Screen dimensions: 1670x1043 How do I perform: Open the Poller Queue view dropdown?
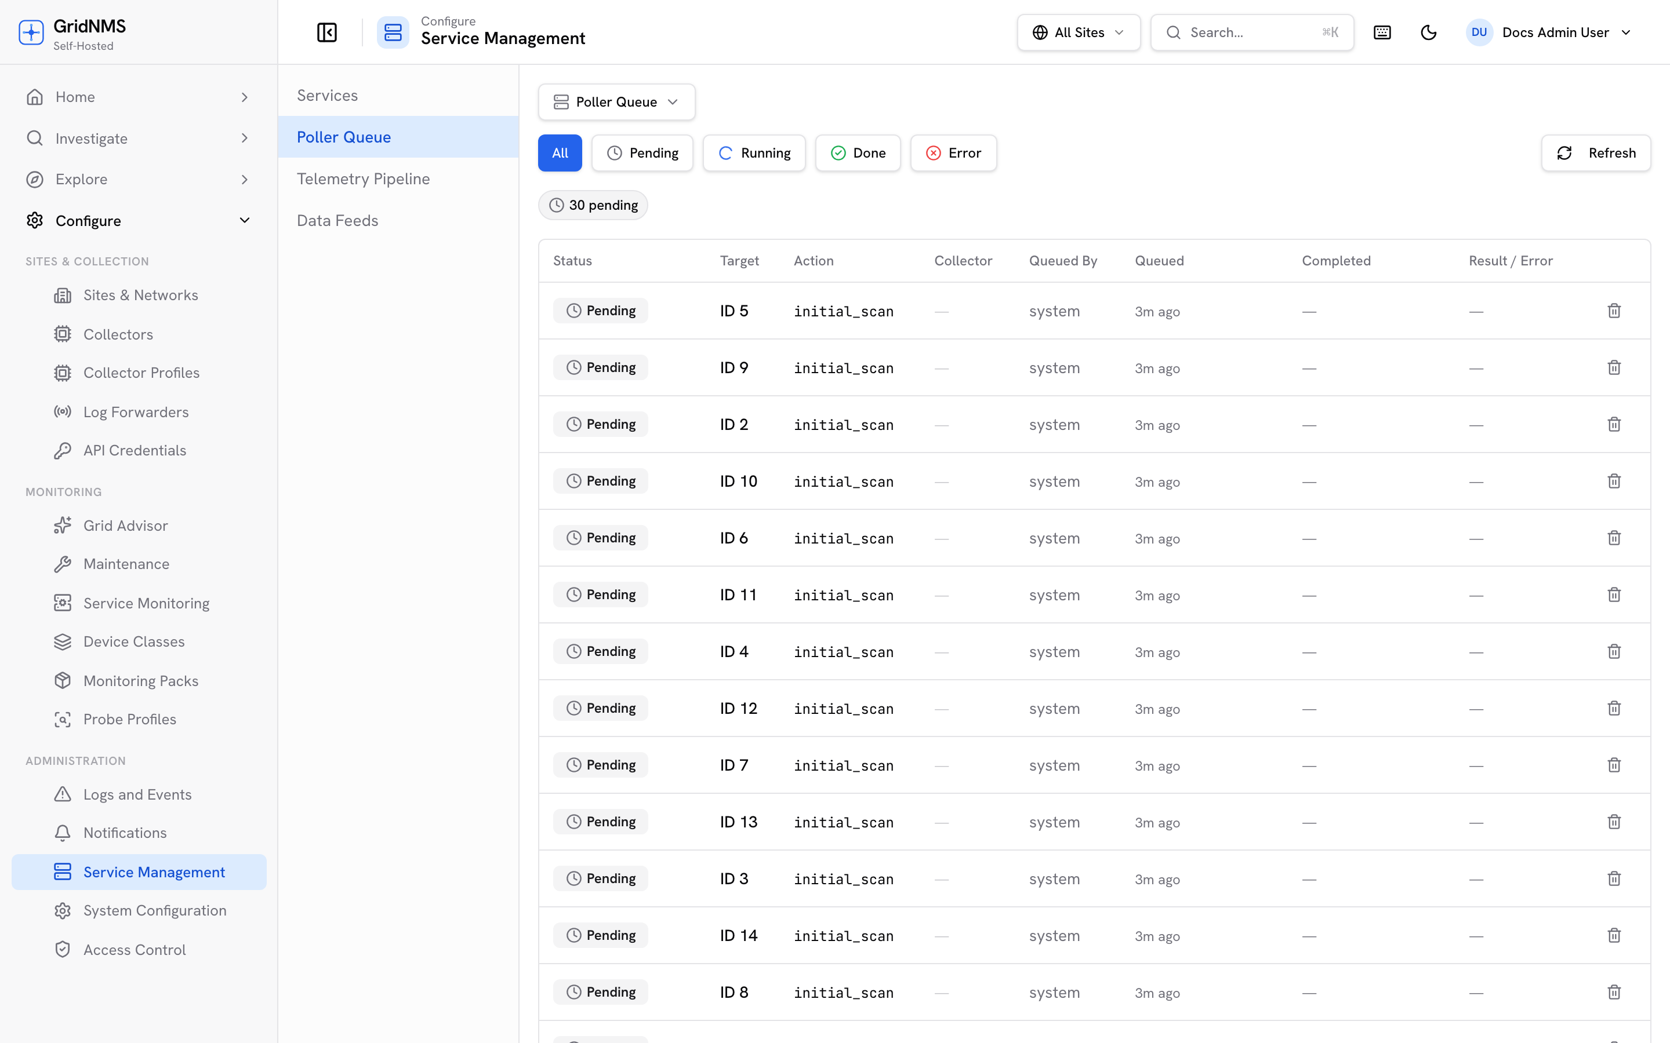[616, 102]
